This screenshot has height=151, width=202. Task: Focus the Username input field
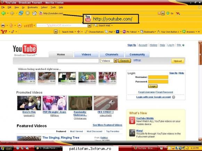pos(158,77)
